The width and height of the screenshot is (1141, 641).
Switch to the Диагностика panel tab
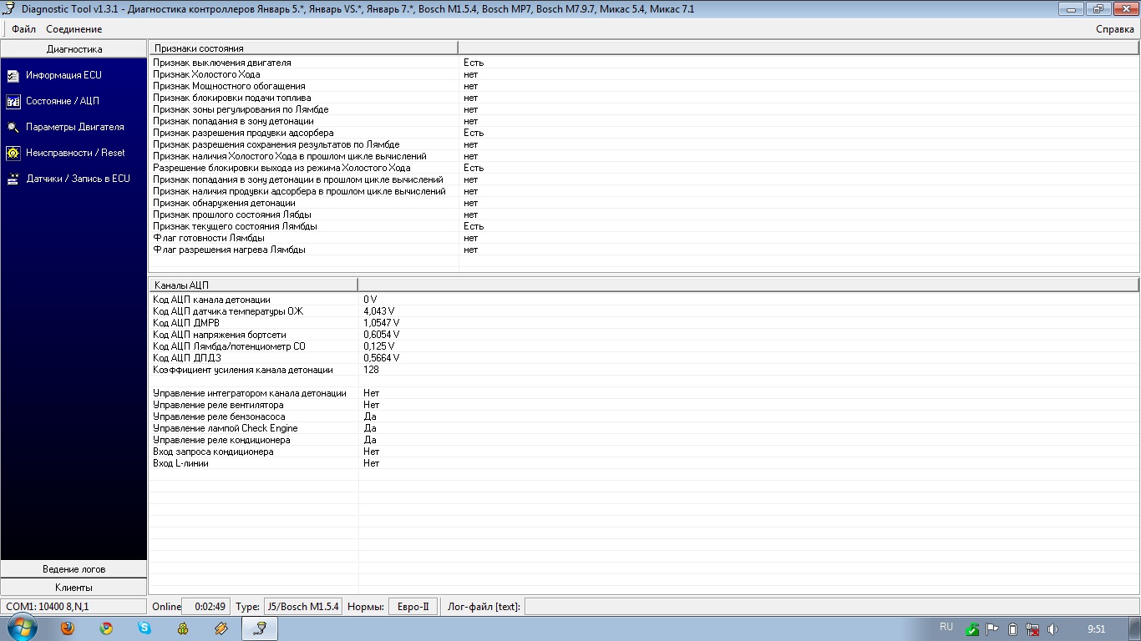click(74, 49)
